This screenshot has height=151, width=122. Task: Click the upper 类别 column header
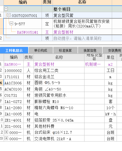[x=47, y=2]
